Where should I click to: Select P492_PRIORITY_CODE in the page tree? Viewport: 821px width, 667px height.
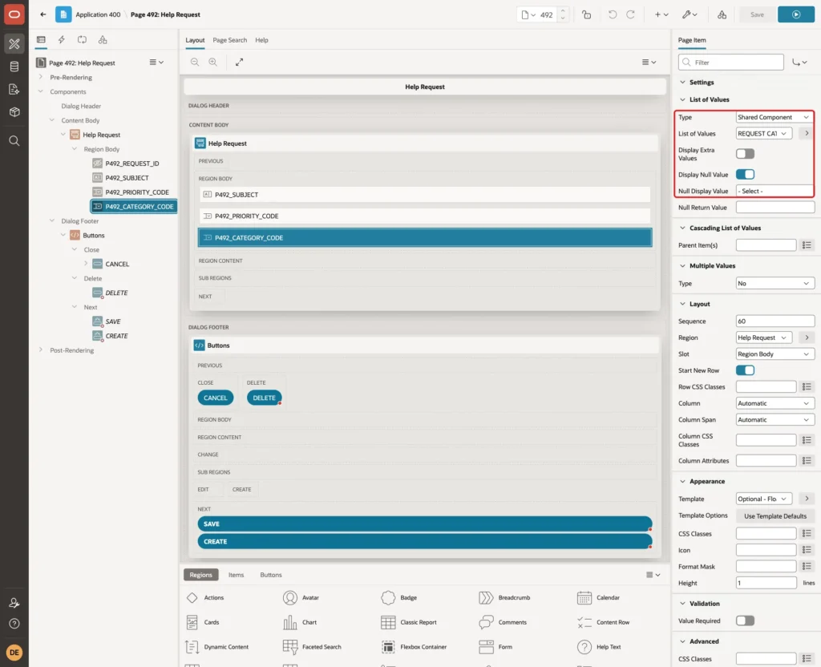pyautogui.click(x=136, y=192)
